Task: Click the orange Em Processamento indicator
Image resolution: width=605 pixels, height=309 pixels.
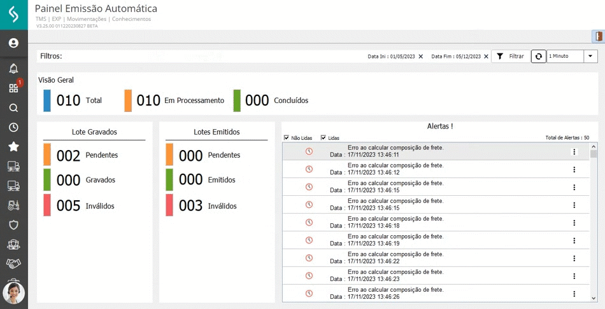Action: (x=128, y=100)
